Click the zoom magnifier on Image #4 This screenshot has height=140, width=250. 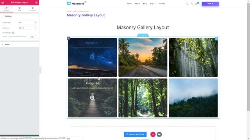click(92, 98)
